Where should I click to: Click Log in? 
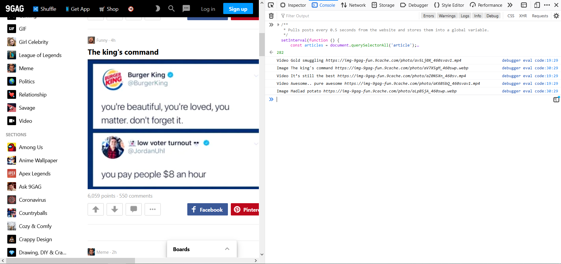(208, 9)
